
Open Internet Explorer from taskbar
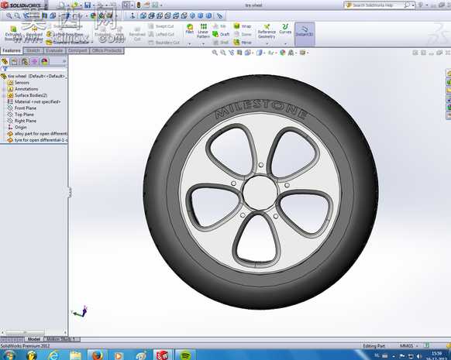pos(53,355)
